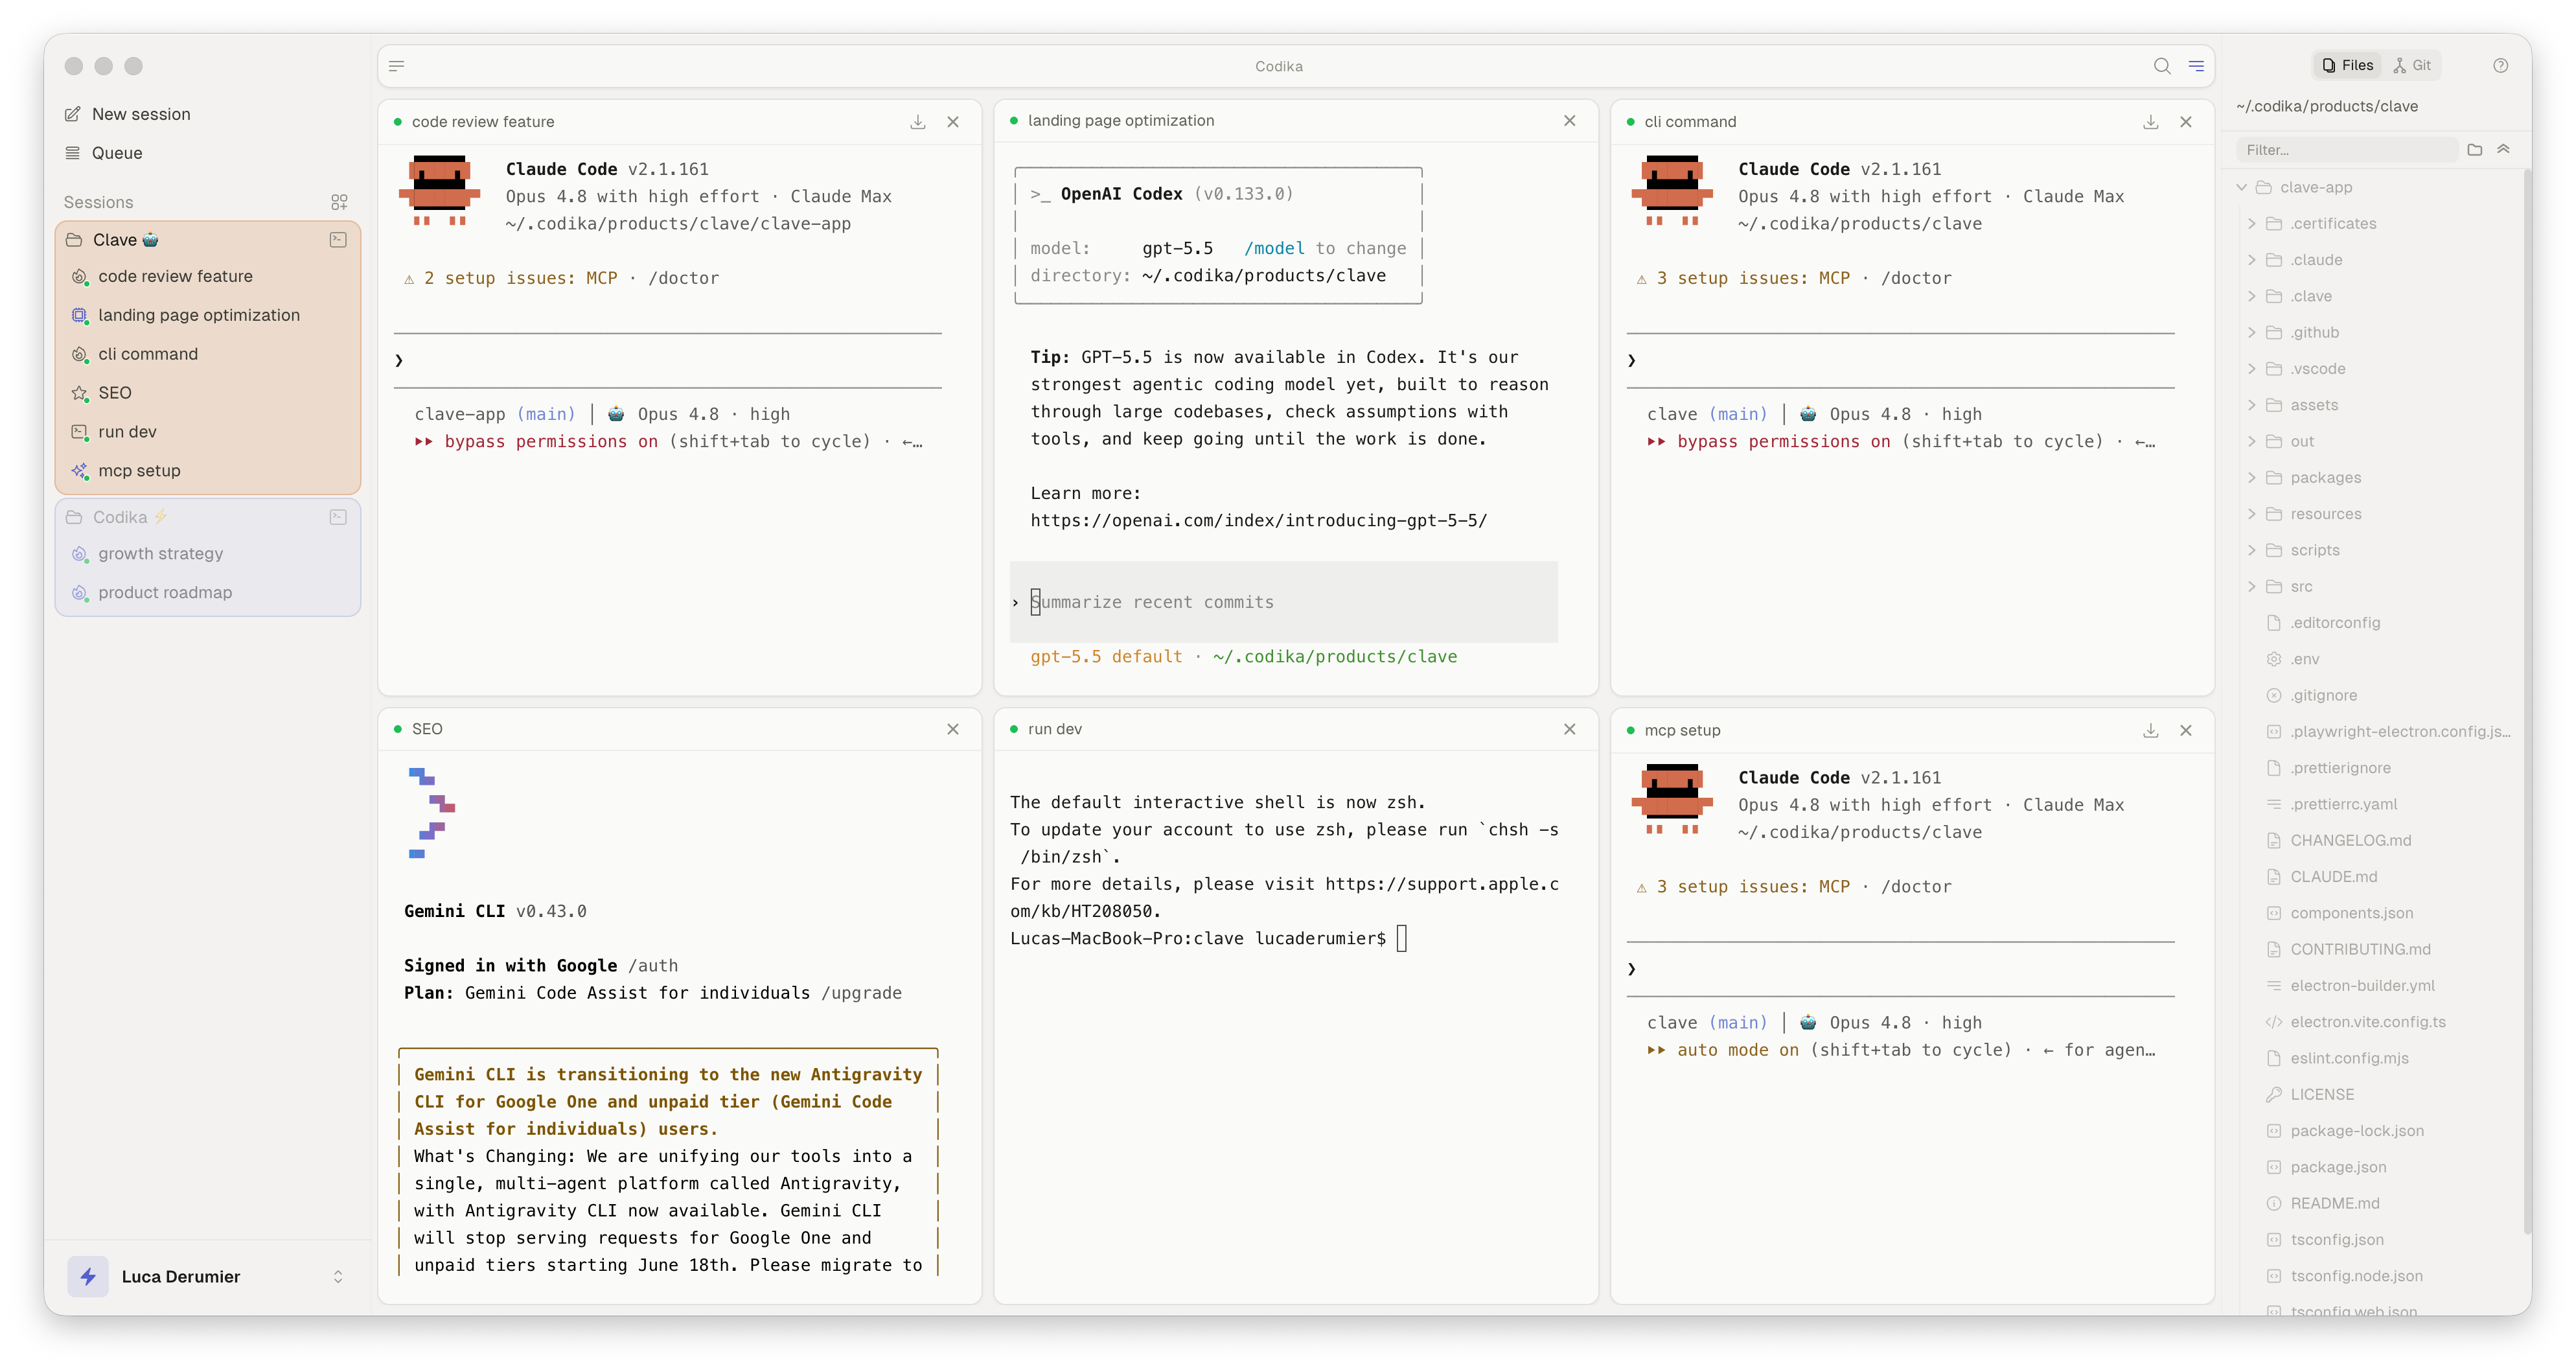The width and height of the screenshot is (2576, 1370).
Task: Click the Sessions grid layout icon
Action: 339,202
